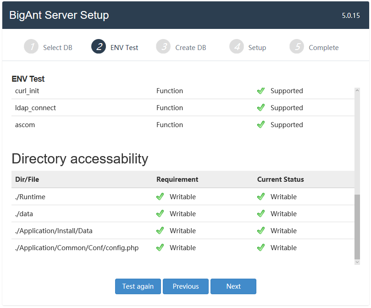This screenshot has width=371, height=308.
Task: Click Current Status Writable text for ./Runtime
Action: tap(283, 197)
